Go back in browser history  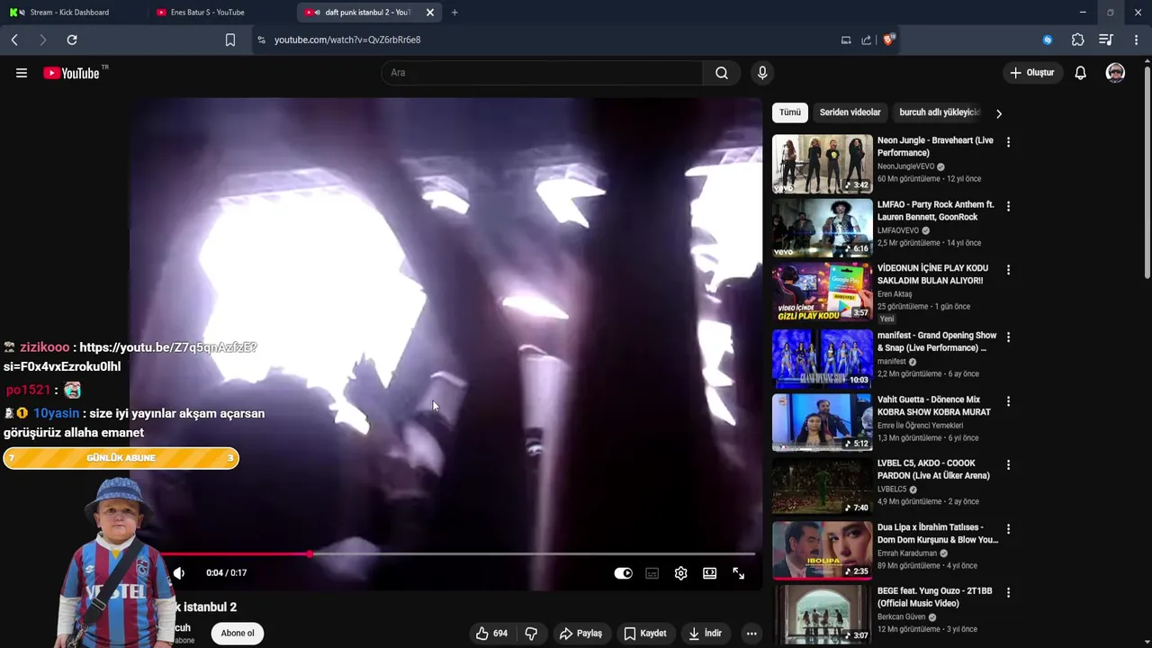click(14, 40)
